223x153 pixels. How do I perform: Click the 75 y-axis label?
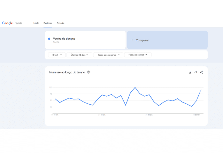(x=51, y=94)
